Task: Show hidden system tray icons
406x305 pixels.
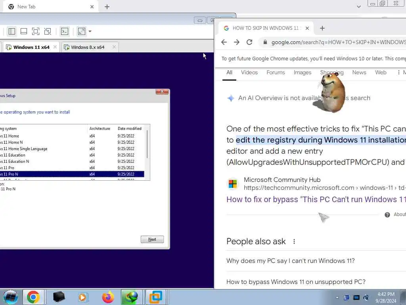Action: tap(337, 298)
